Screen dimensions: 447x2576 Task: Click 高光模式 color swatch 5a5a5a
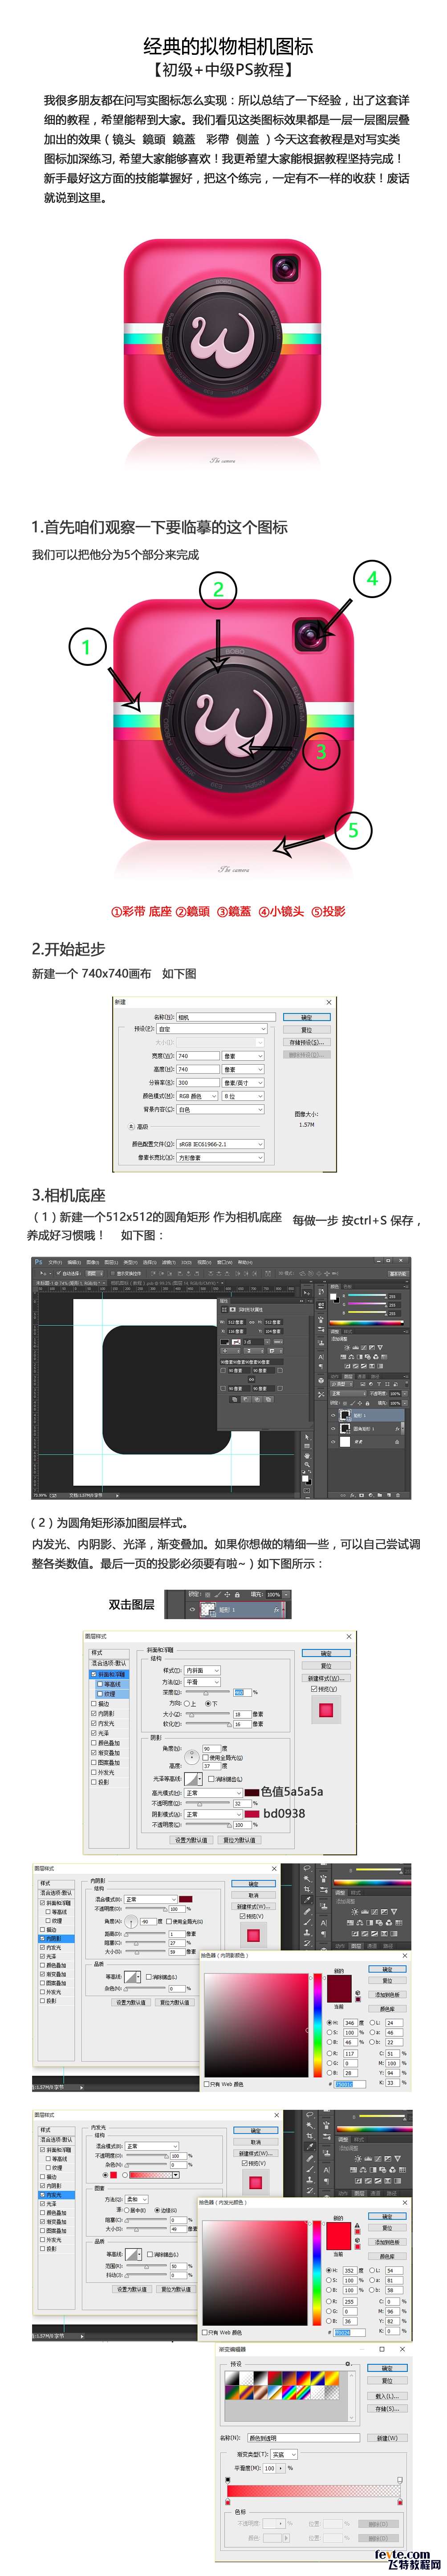tap(252, 1792)
